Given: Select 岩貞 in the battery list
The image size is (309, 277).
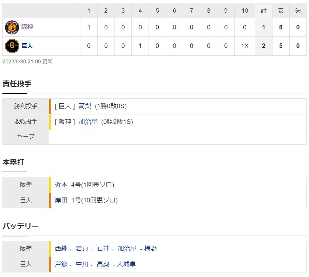Looking at the screenshot, I should 82,249.
